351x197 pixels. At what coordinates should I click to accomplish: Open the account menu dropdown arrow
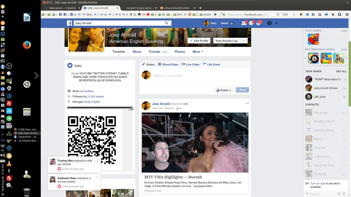click(x=276, y=23)
